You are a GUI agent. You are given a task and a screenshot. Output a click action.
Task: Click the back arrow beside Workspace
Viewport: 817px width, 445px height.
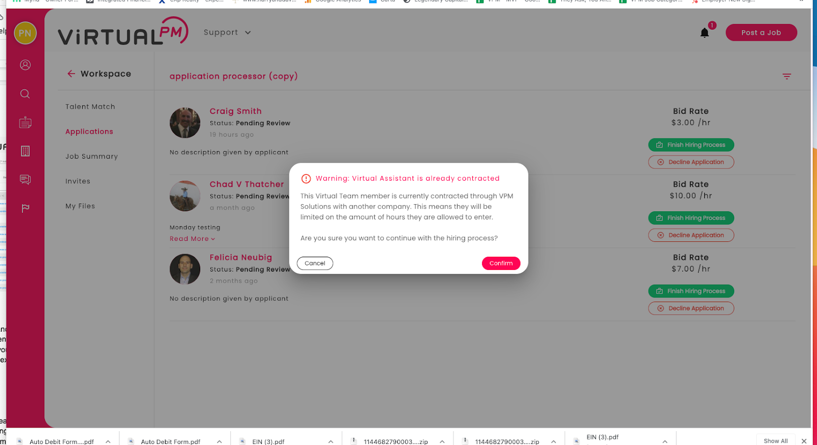click(x=71, y=73)
